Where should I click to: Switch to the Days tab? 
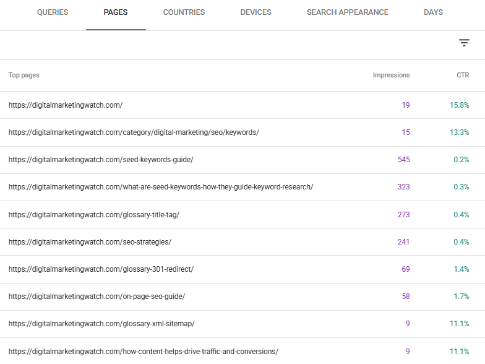433,12
